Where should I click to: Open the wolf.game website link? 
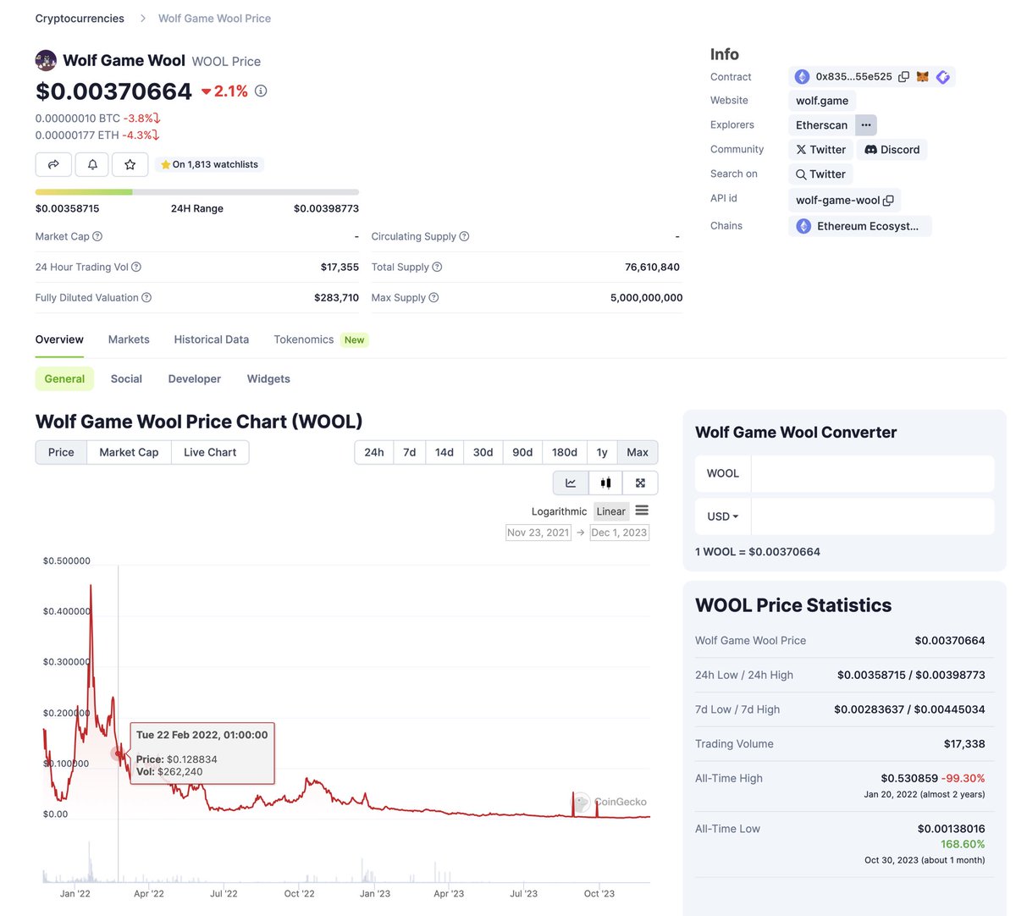pos(822,101)
